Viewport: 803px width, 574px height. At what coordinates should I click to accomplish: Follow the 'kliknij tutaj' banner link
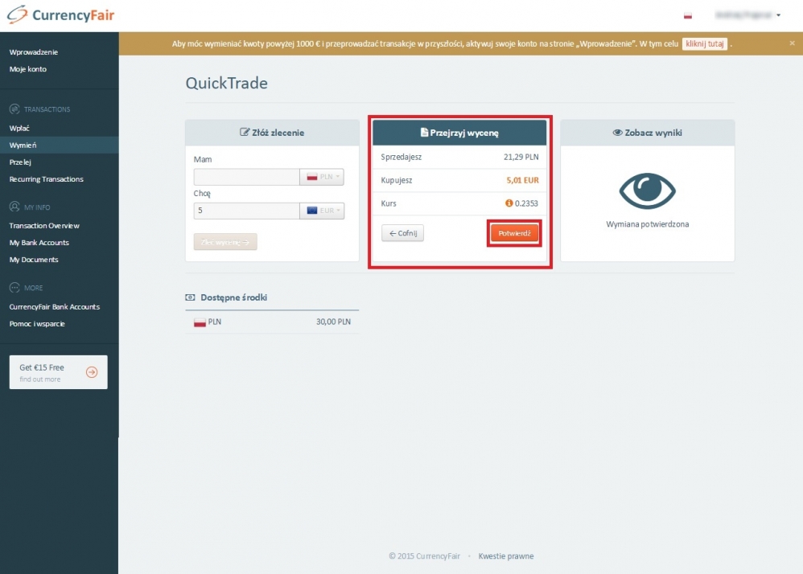pos(704,43)
